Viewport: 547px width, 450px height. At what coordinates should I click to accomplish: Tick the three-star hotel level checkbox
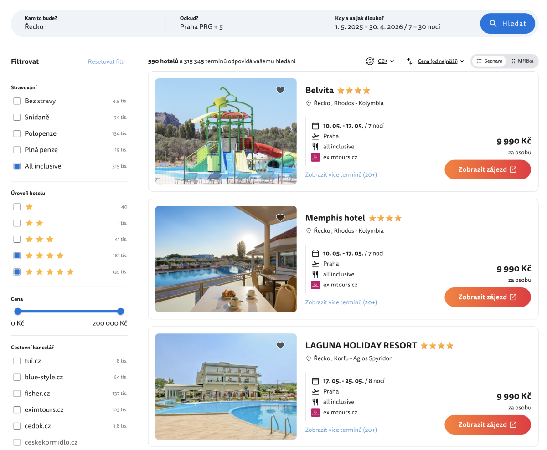pos(17,239)
